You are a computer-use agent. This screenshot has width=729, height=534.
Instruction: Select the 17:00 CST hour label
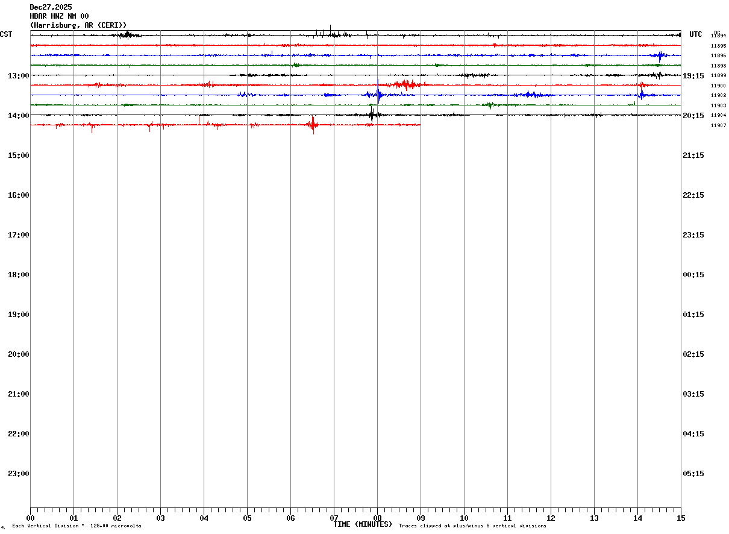pos(19,235)
